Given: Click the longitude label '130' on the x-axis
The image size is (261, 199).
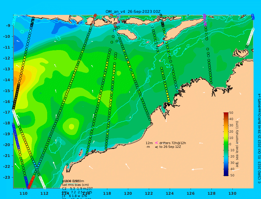Looking at the screenshot, I should tap(232, 193).
